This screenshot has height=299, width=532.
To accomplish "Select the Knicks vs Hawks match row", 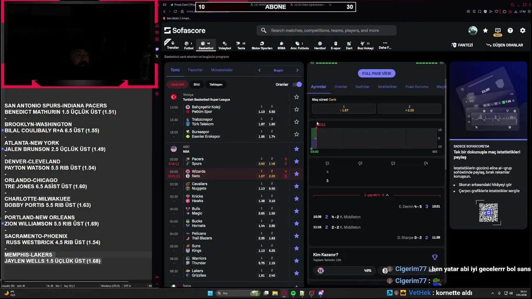I will coord(234,199).
